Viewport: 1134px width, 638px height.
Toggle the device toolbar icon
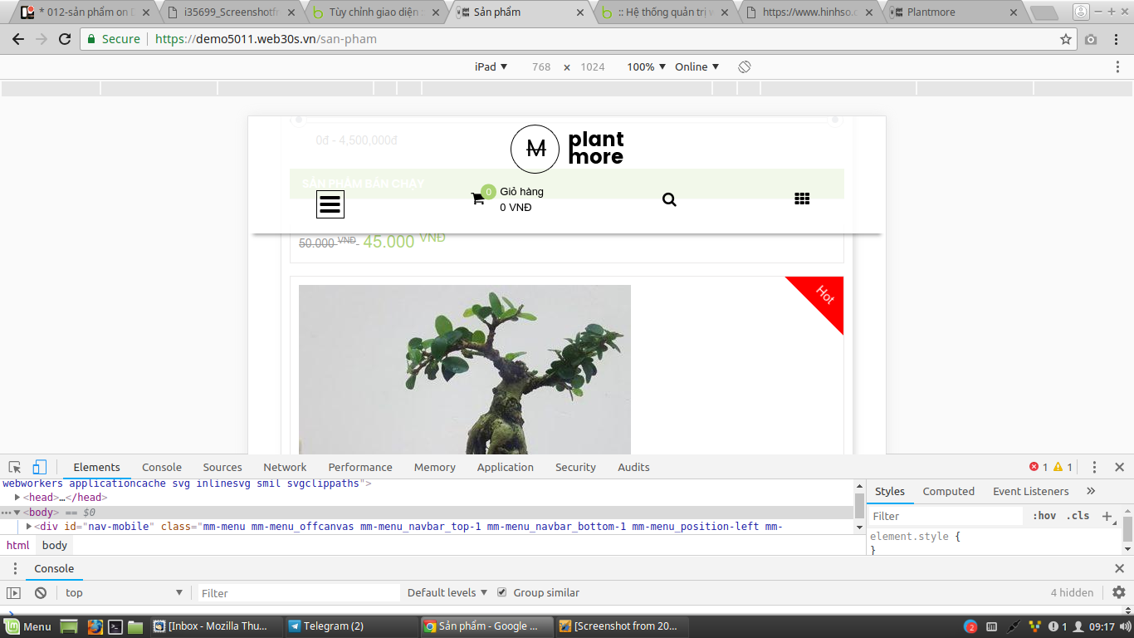[40, 467]
